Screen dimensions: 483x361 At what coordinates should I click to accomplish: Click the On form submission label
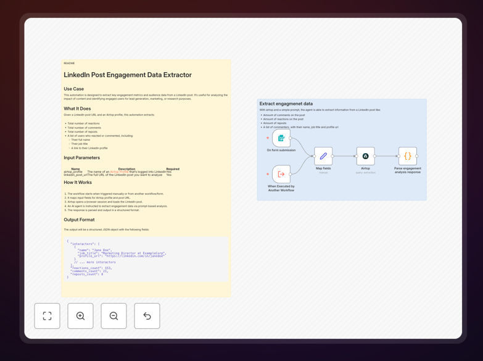(281, 150)
